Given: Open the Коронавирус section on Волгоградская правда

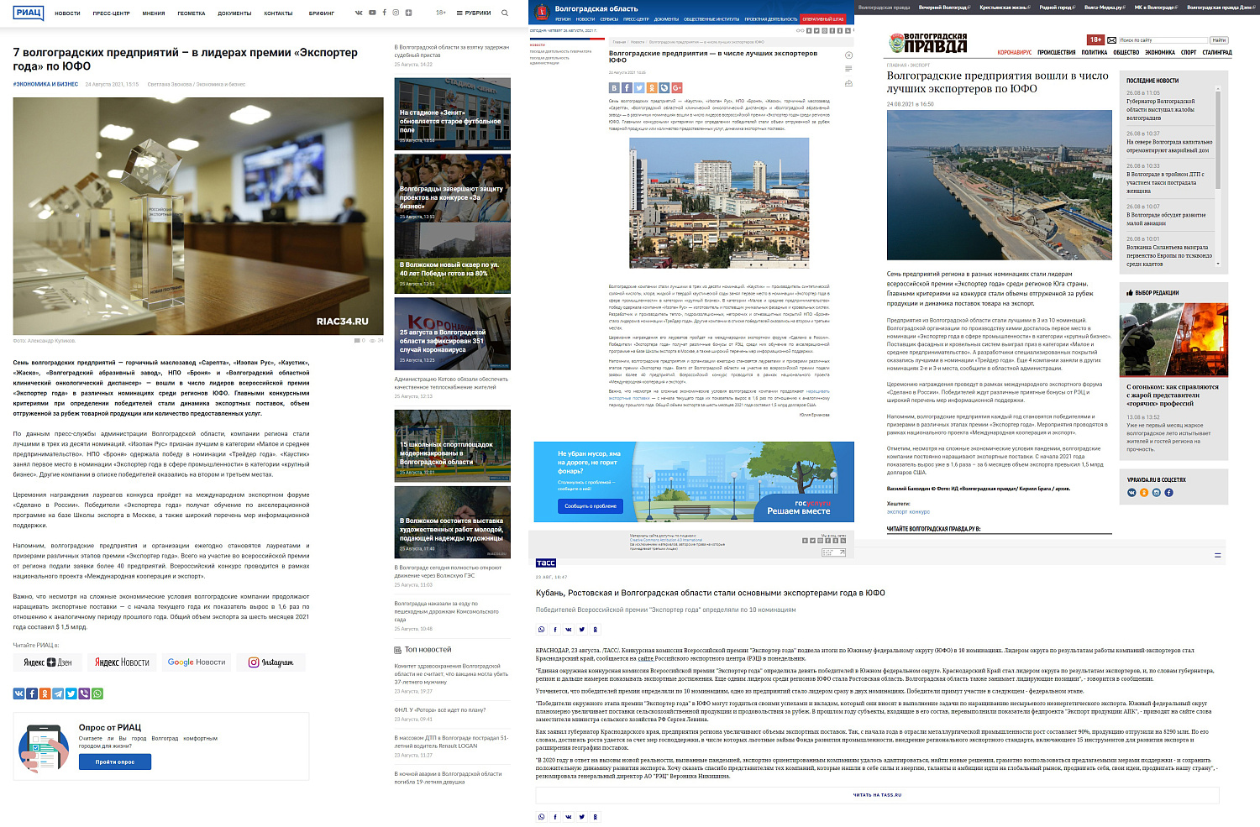Looking at the screenshot, I should point(1014,53).
